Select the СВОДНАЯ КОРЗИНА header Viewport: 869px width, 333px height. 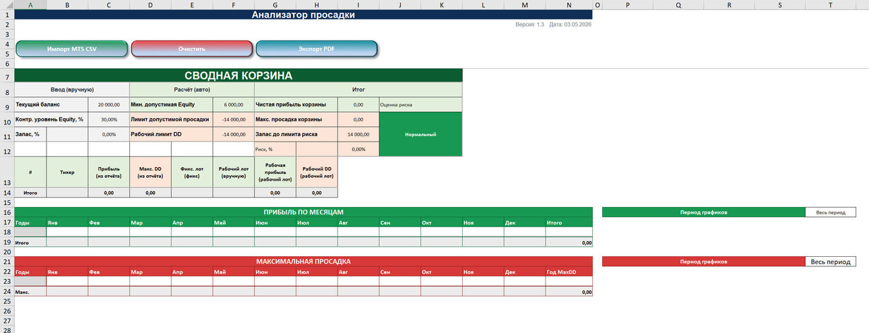(x=238, y=75)
